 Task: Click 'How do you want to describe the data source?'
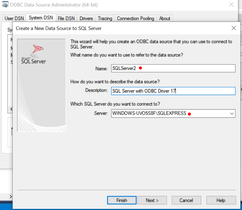(115, 82)
